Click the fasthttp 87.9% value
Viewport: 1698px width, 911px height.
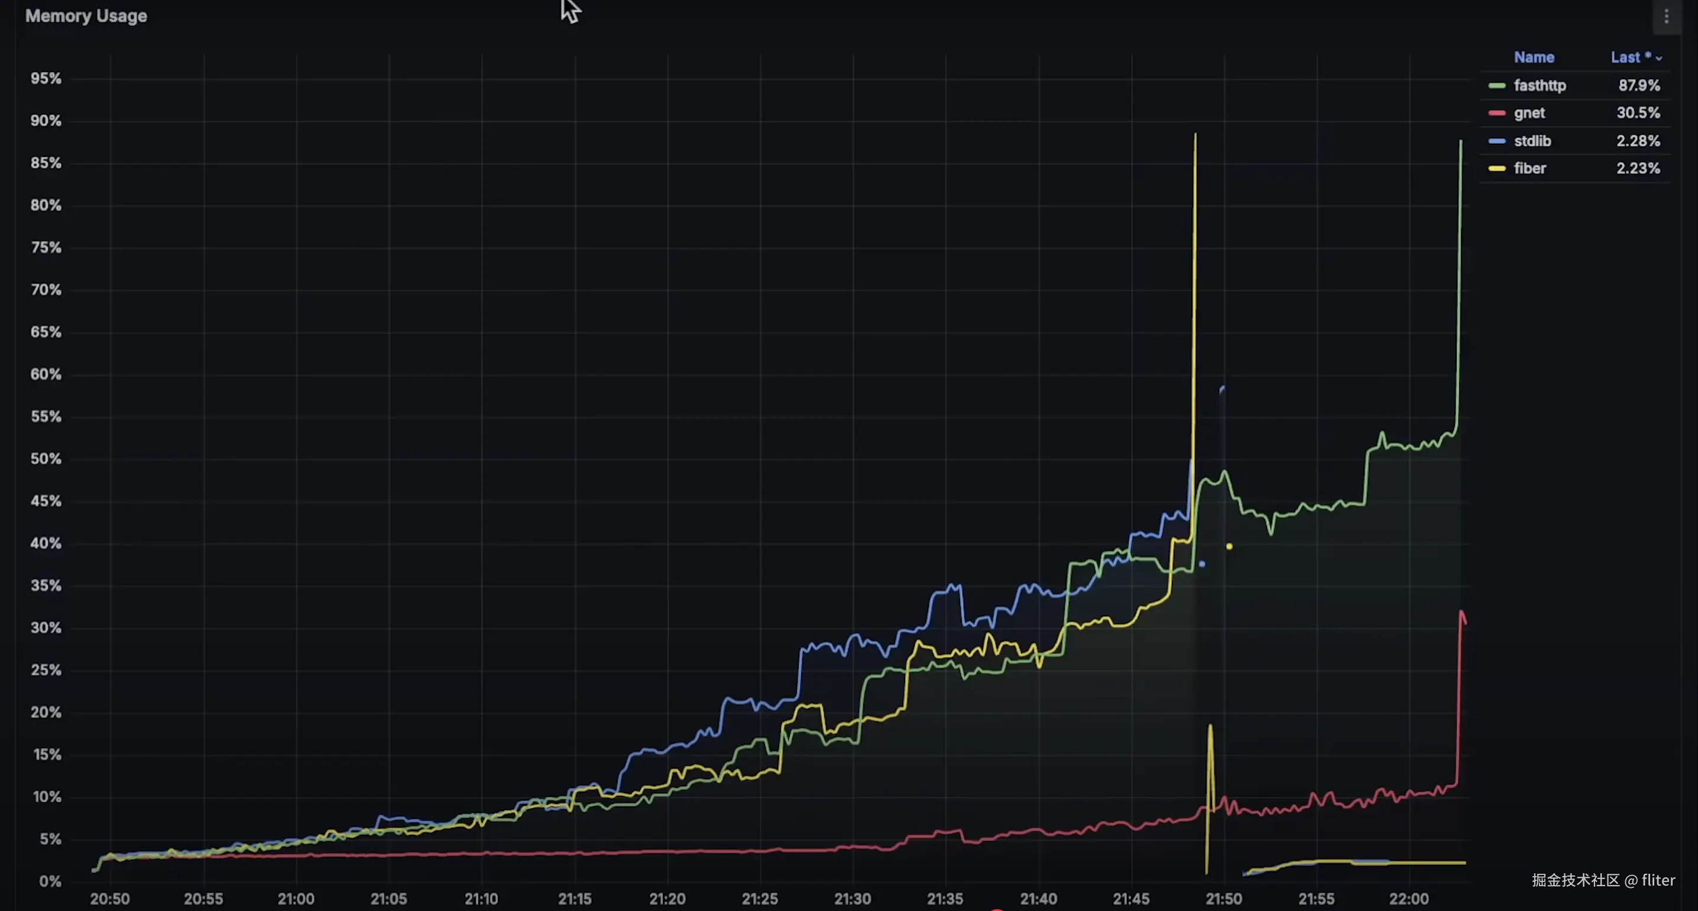(1639, 86)
